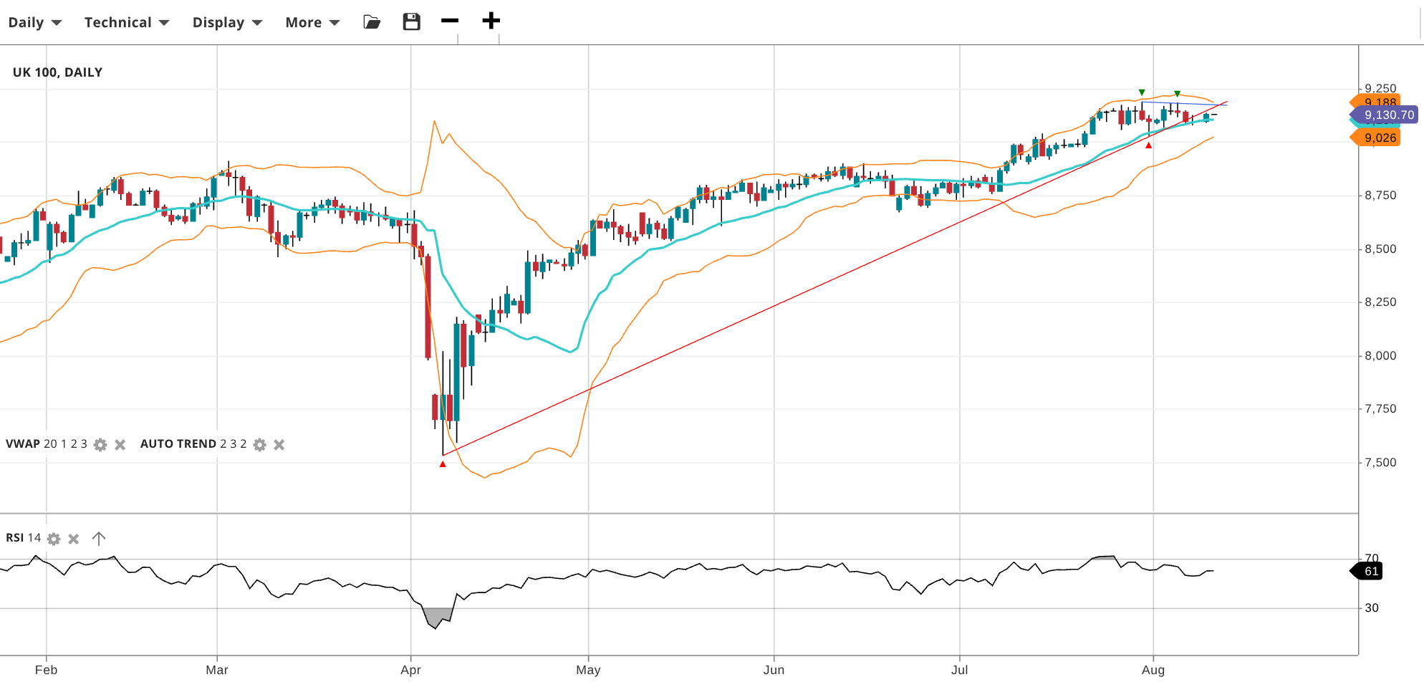The image size is (1424, 682).
Task: Expand the Technical indicators menu
Action: (126, 22)
